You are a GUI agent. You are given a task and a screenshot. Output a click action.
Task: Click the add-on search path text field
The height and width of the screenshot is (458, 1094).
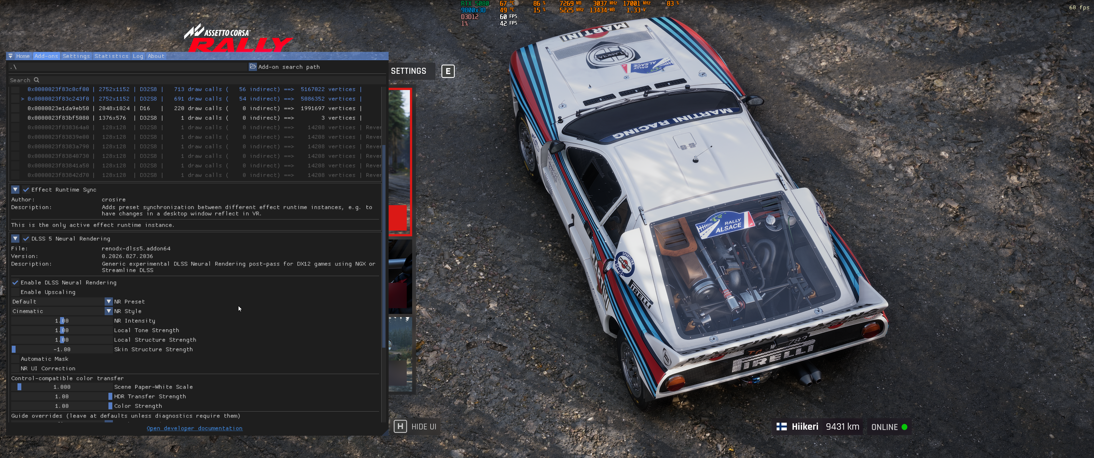click(128, 67)
